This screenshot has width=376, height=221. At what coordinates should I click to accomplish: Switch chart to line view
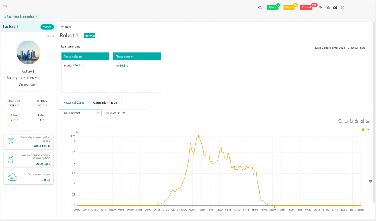[357, 121]
